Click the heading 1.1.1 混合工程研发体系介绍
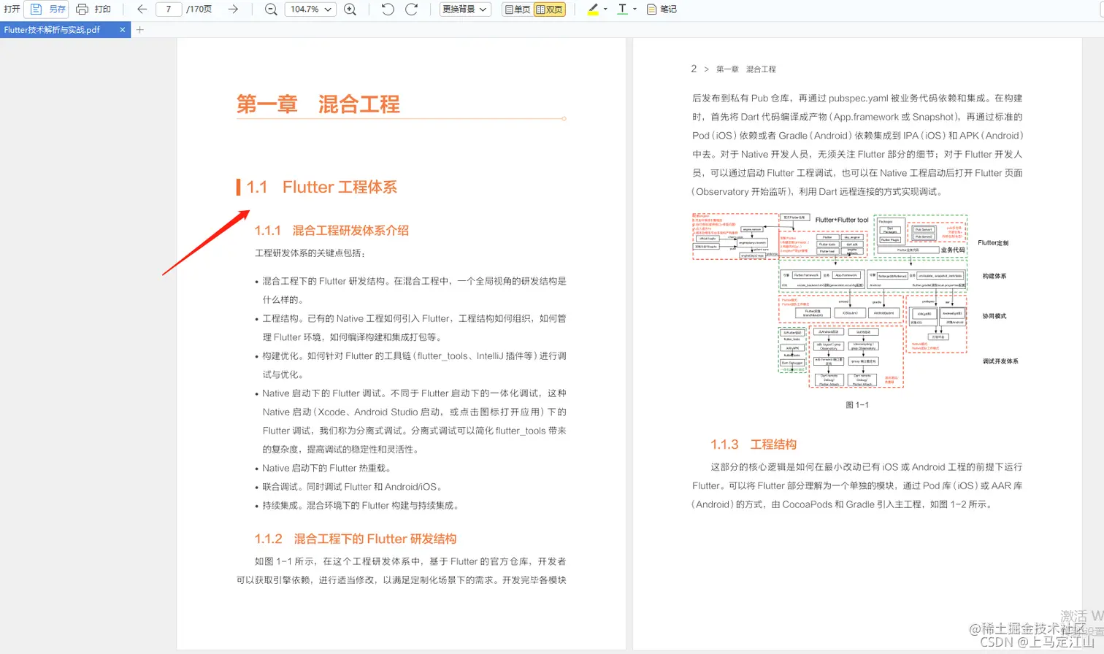The width and height of the screenshot is (1104, 654). [331, 231]
